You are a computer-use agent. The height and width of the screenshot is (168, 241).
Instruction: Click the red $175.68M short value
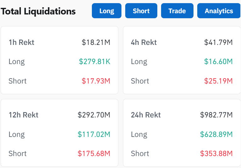tap(94, 154)
